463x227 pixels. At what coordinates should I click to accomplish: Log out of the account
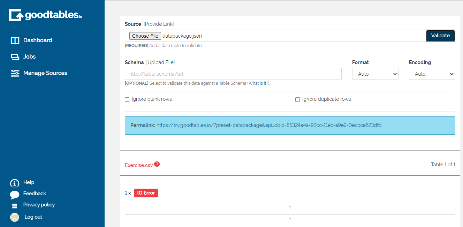click(33, 217)
